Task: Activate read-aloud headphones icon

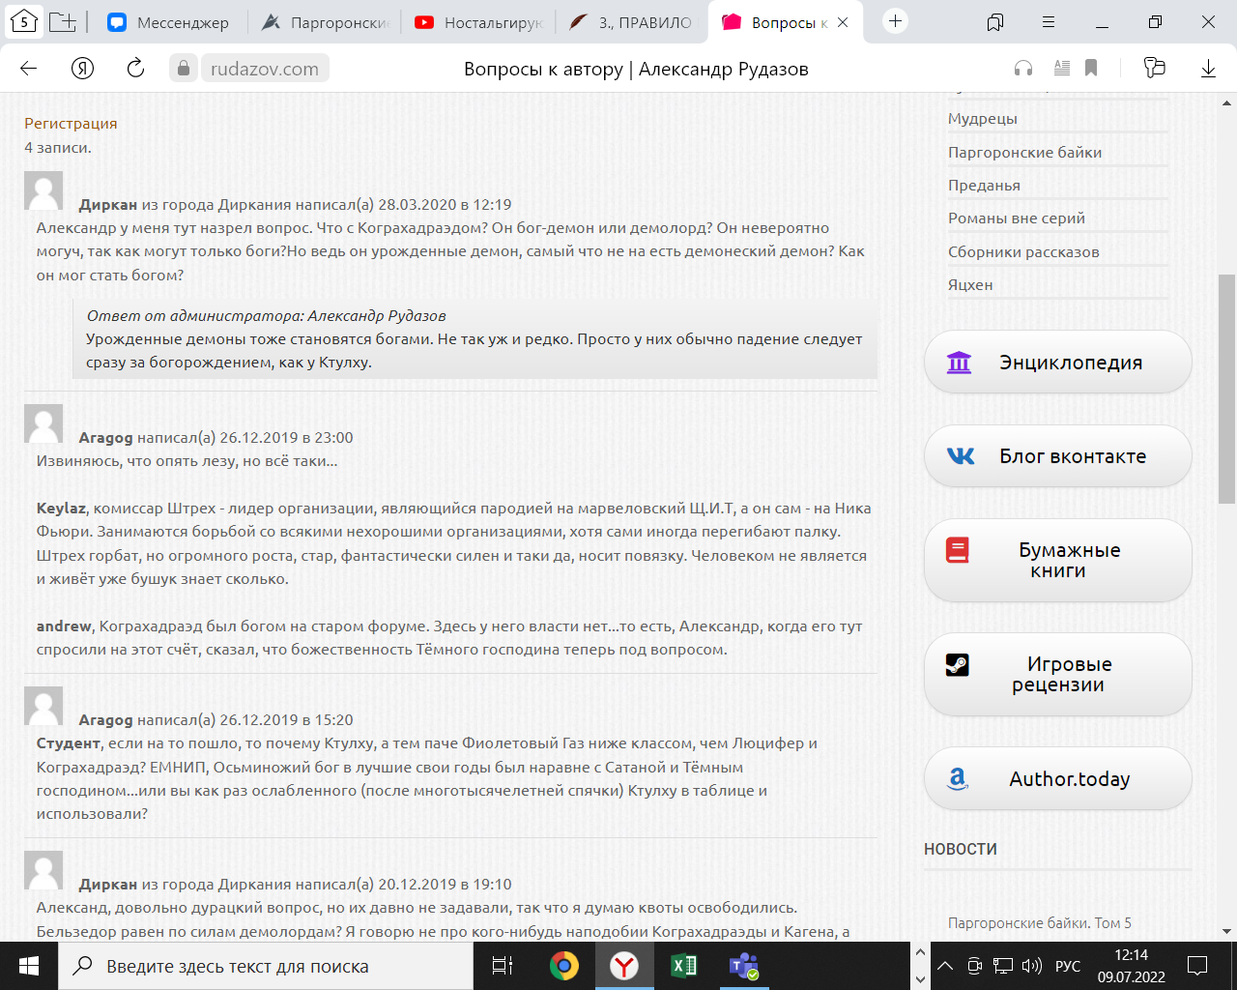Action: pyautogui.click(x=1023, y=68)
